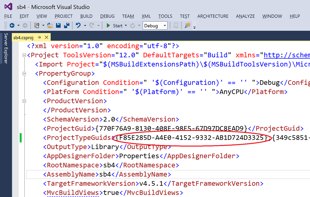Click the toolbar grip handle
This screenshot has width=310, height=197.
coord(5,25)
